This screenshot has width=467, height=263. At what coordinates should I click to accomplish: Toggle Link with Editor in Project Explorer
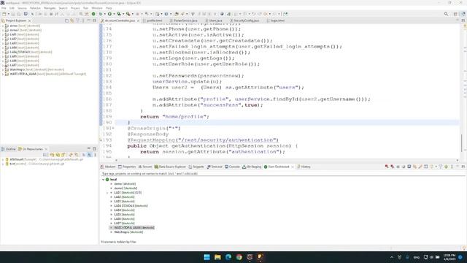coord(72,20)
